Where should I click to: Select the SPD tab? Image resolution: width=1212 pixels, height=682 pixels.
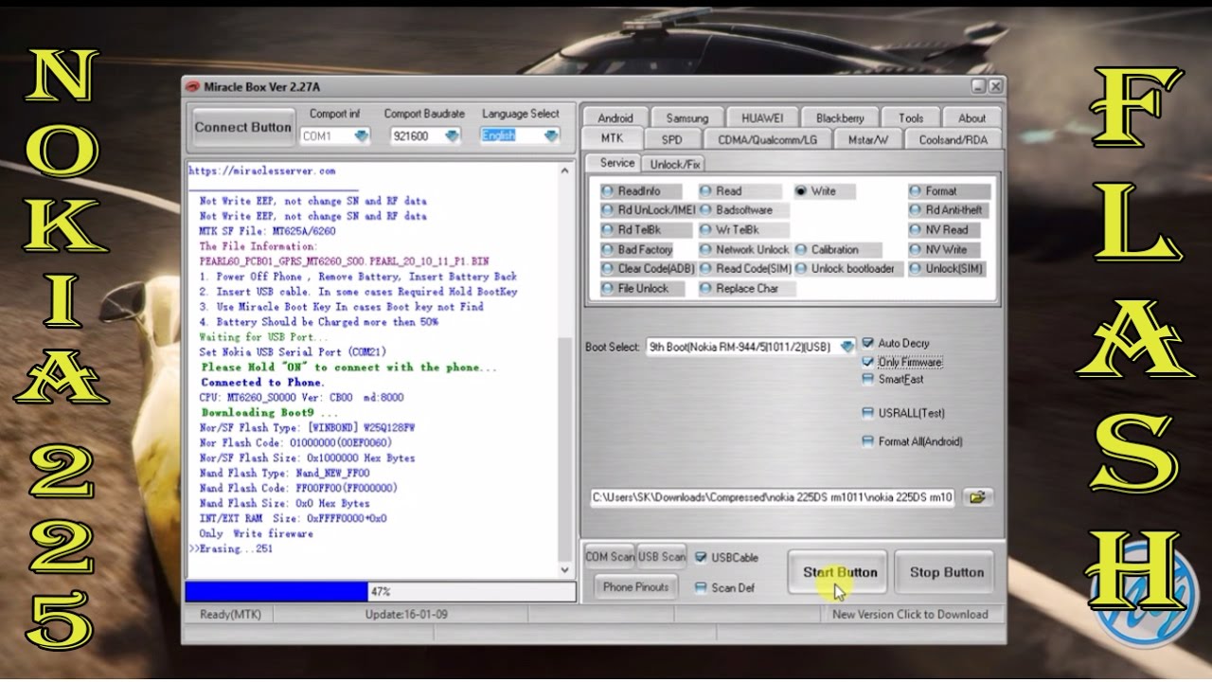coord(671,139)
